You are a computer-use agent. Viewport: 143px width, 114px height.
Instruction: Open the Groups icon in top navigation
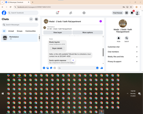tap(84, 13)
